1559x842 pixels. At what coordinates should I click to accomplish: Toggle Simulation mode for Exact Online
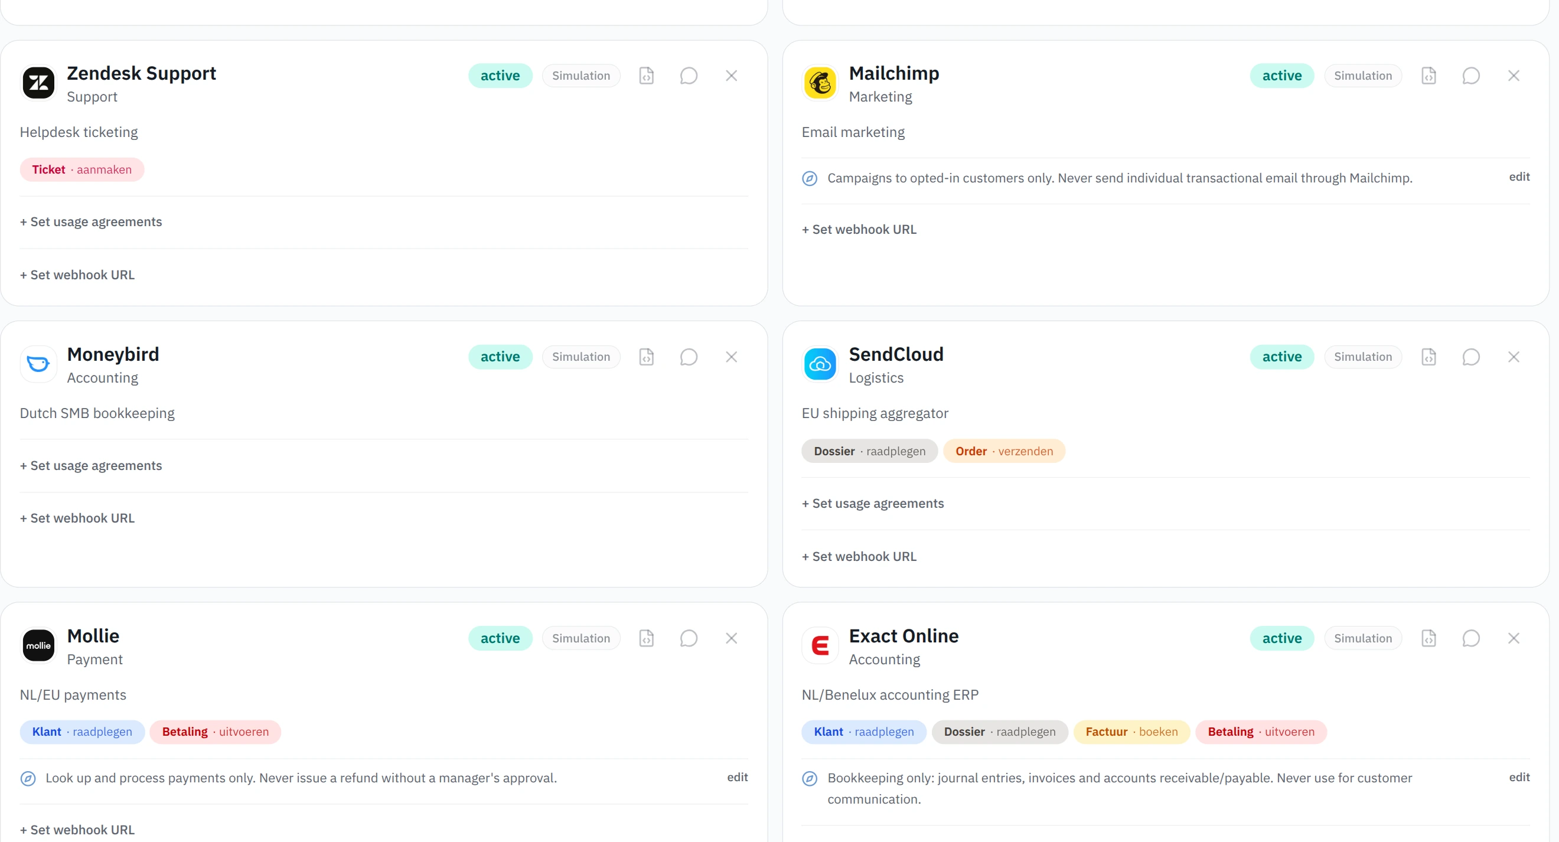[1363, 638]
